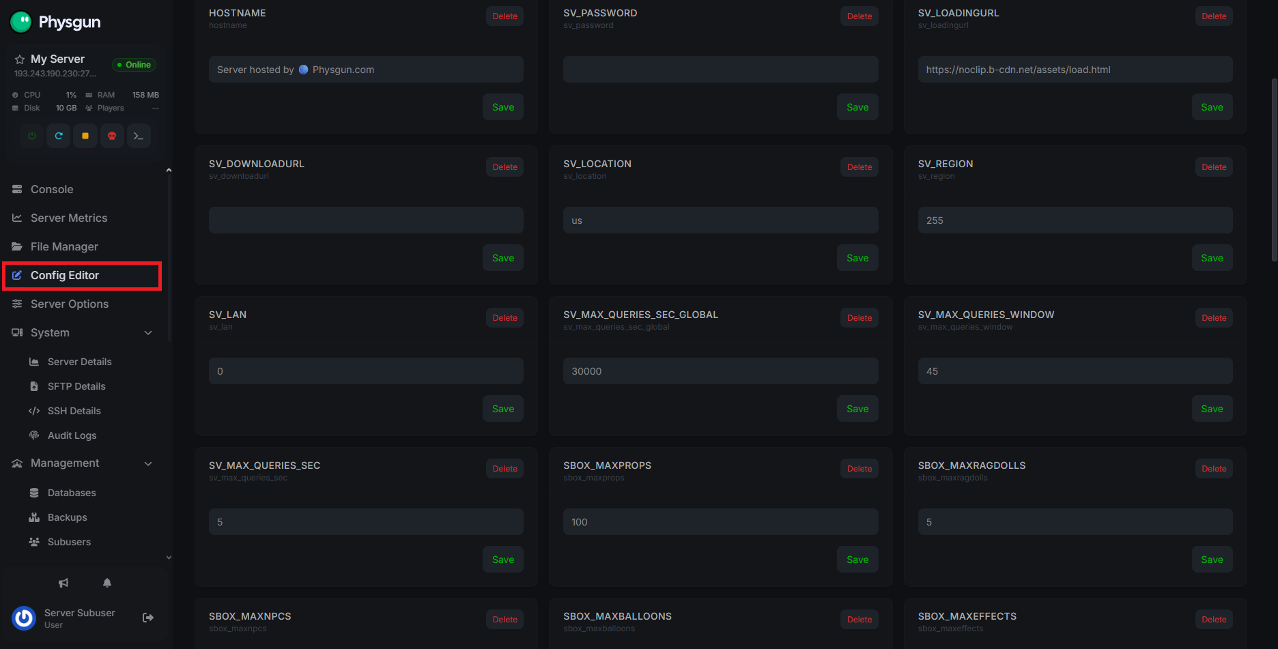Click the File Manager folder icon
The height and width of the screenshot is (649, 1278).
[17, 246]
